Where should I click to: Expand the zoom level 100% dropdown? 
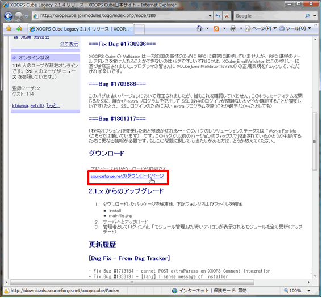point(308,291)
